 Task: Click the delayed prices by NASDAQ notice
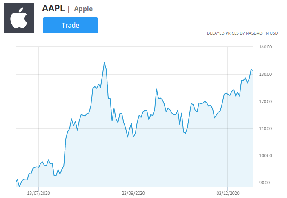(x=242, y=33)
